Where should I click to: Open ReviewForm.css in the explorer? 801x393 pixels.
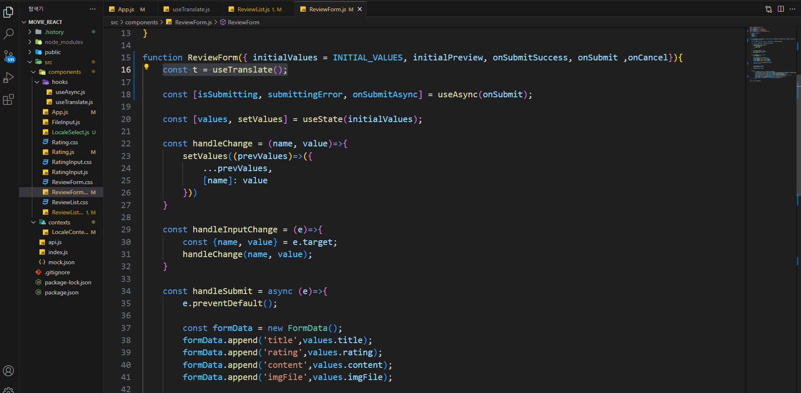coord(61,182)
